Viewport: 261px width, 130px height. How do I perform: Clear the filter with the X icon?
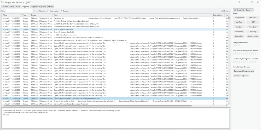pos(35,11)
